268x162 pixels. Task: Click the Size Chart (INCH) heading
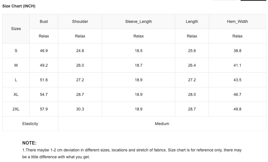19,6
